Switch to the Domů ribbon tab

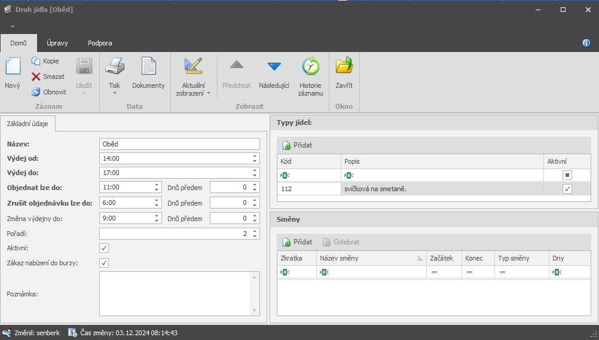19,43
